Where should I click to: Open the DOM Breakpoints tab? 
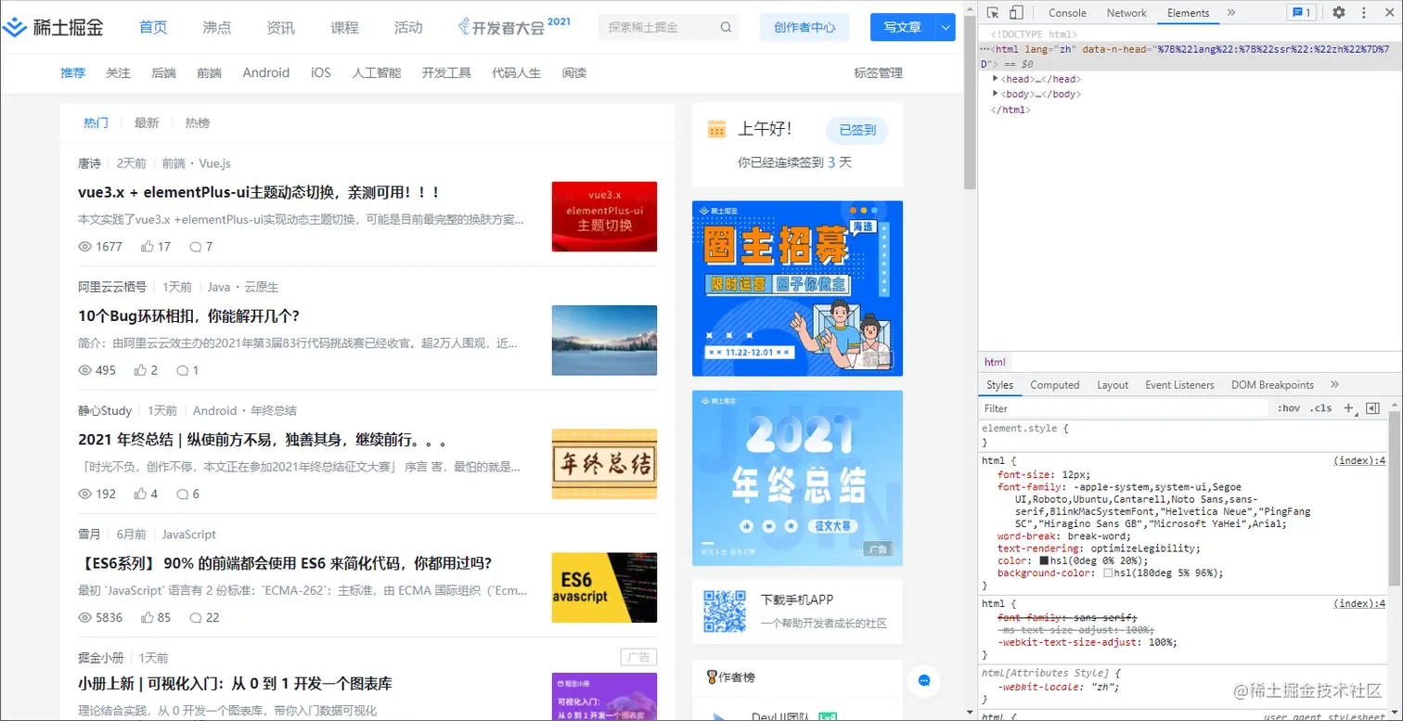tap(1272, 385)
